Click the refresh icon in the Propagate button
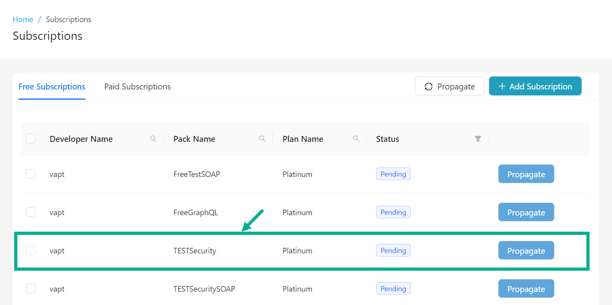The width and height of the screenshot is (612, 305). pyautogui.click(x=428, y=86)
